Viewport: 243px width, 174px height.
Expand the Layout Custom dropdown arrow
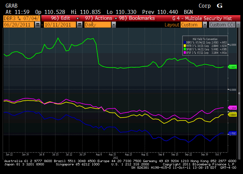(205, 25)
